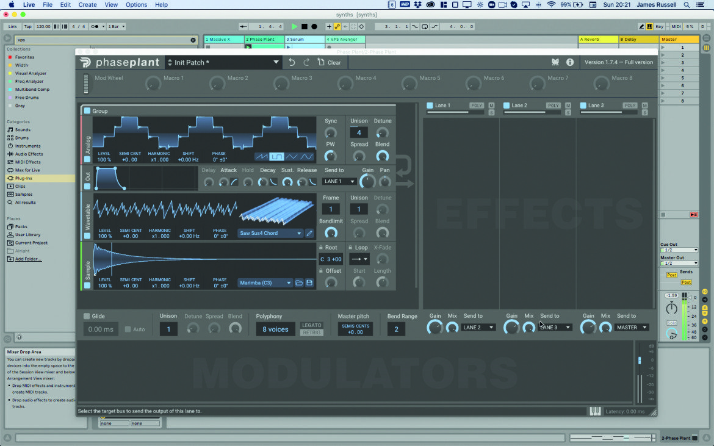Image resolution: width=714 pixels, height=446 pixels.
Task: Select the 3 Serum track header
Action: pyautogui.click(x=305, y=39)
